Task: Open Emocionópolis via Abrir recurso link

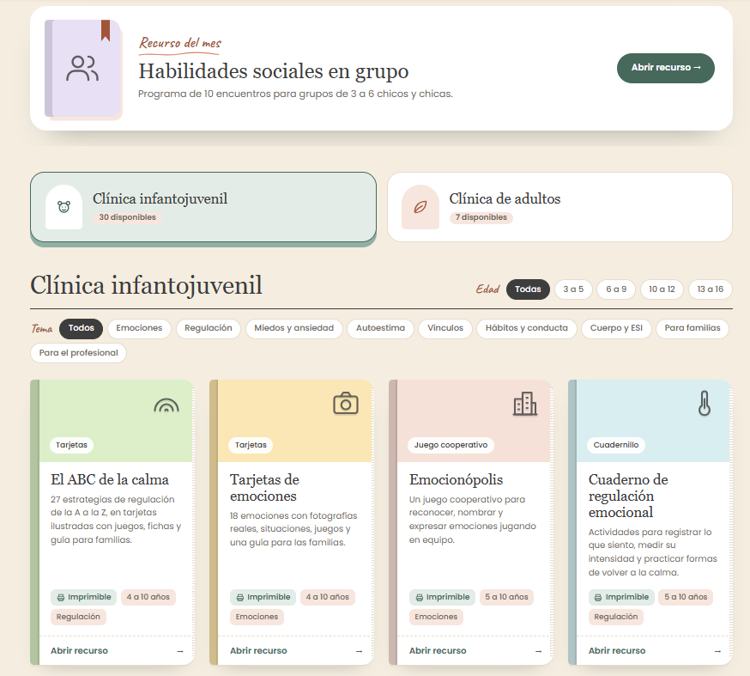Action: [438, 650]
